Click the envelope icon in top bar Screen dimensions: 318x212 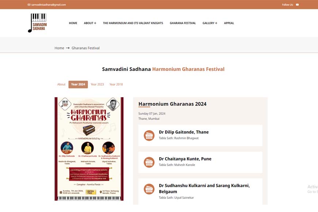coord(29,5)
